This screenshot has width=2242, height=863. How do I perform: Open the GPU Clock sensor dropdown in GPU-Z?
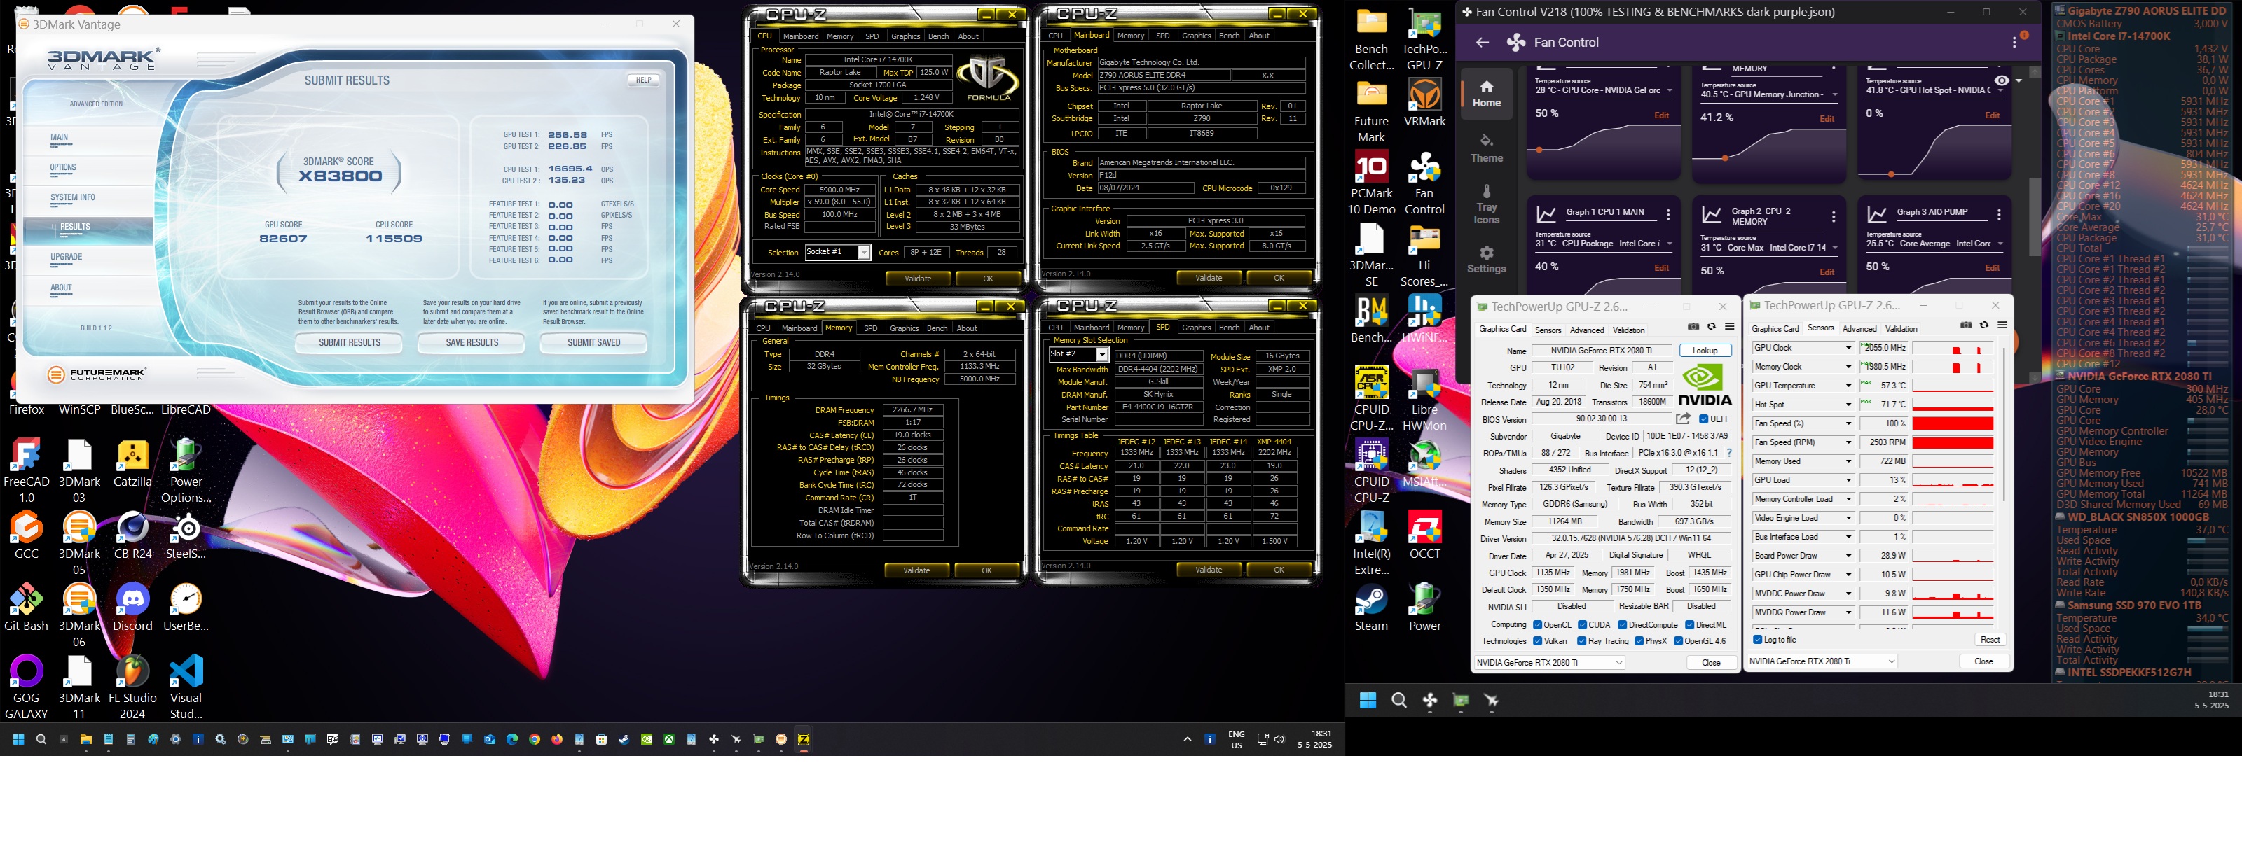tap(1849, 348)
